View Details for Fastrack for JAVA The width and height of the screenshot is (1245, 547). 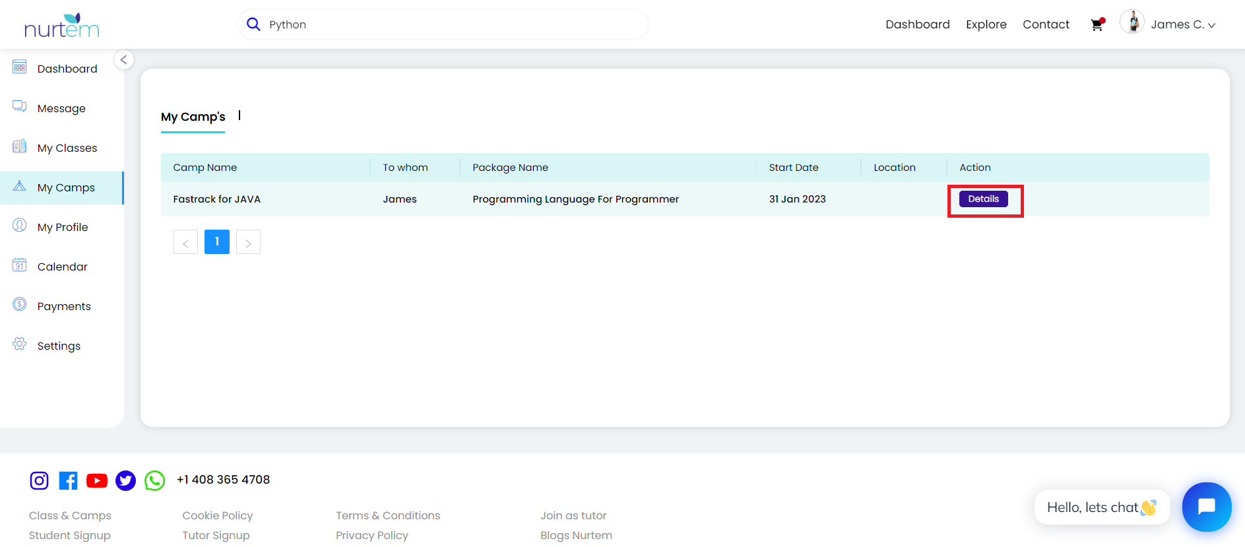983,199
